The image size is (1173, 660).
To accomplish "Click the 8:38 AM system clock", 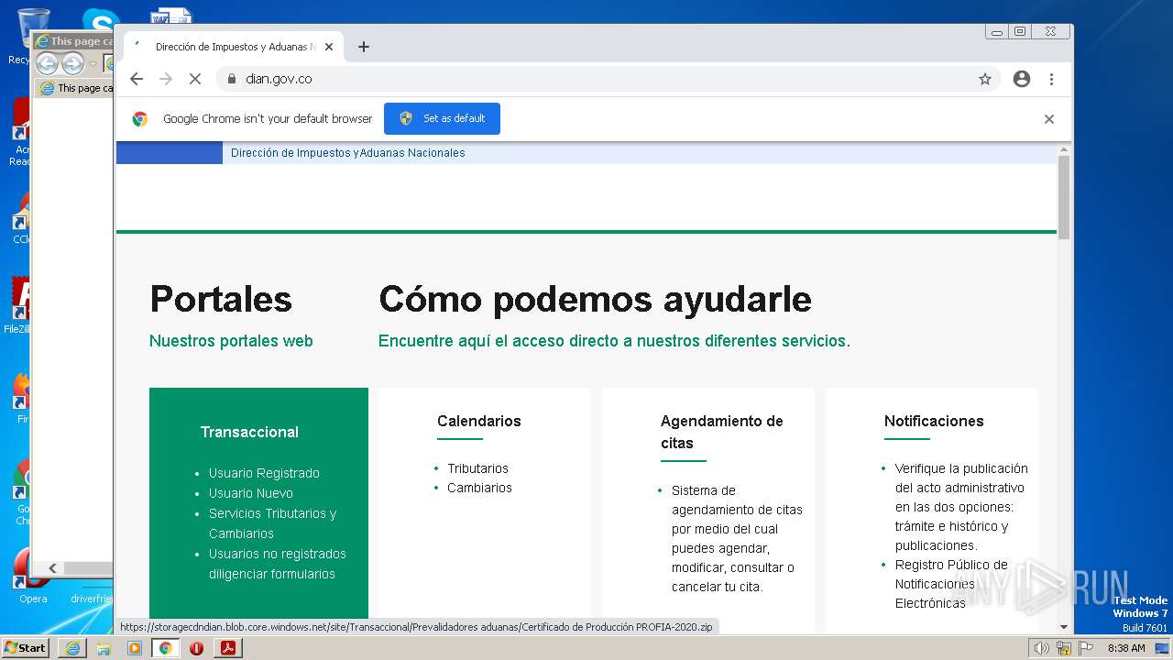I will 1126,648.
